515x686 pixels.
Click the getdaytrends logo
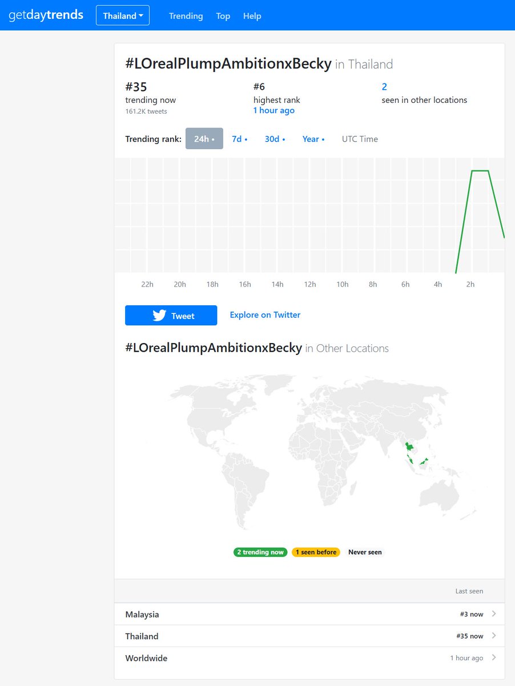(x=46, y=15)
